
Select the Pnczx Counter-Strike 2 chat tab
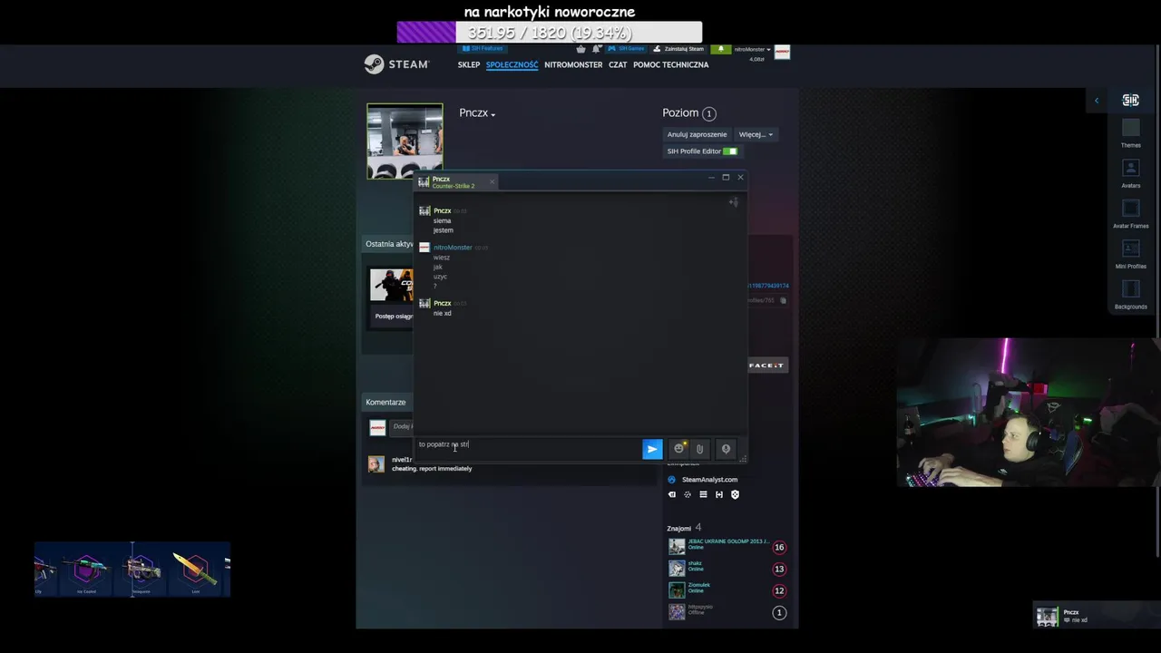tap(454, 182)
